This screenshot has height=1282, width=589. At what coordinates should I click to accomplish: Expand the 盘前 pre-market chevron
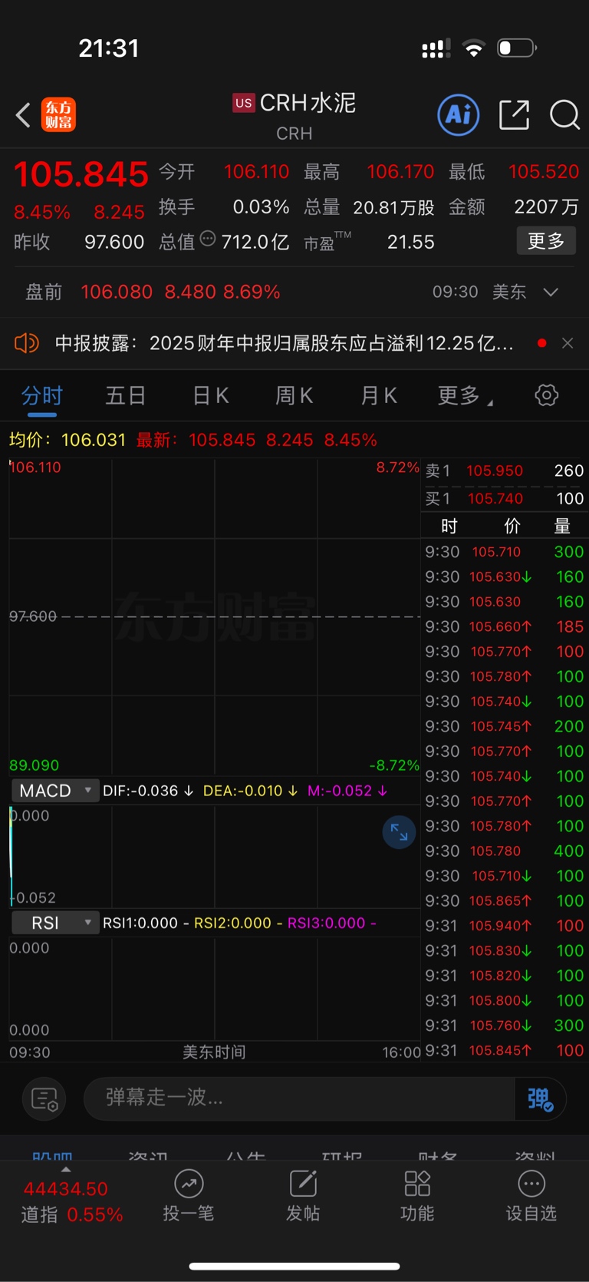[551, 292]
